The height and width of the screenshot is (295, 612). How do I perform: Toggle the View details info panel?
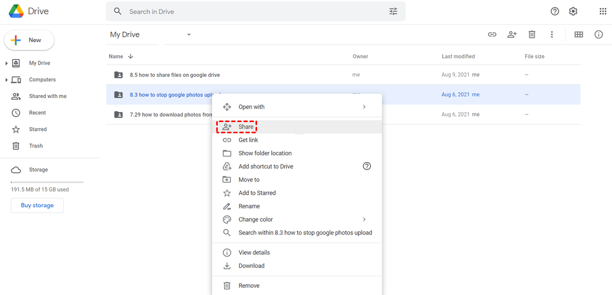click(x=599, y=35)
